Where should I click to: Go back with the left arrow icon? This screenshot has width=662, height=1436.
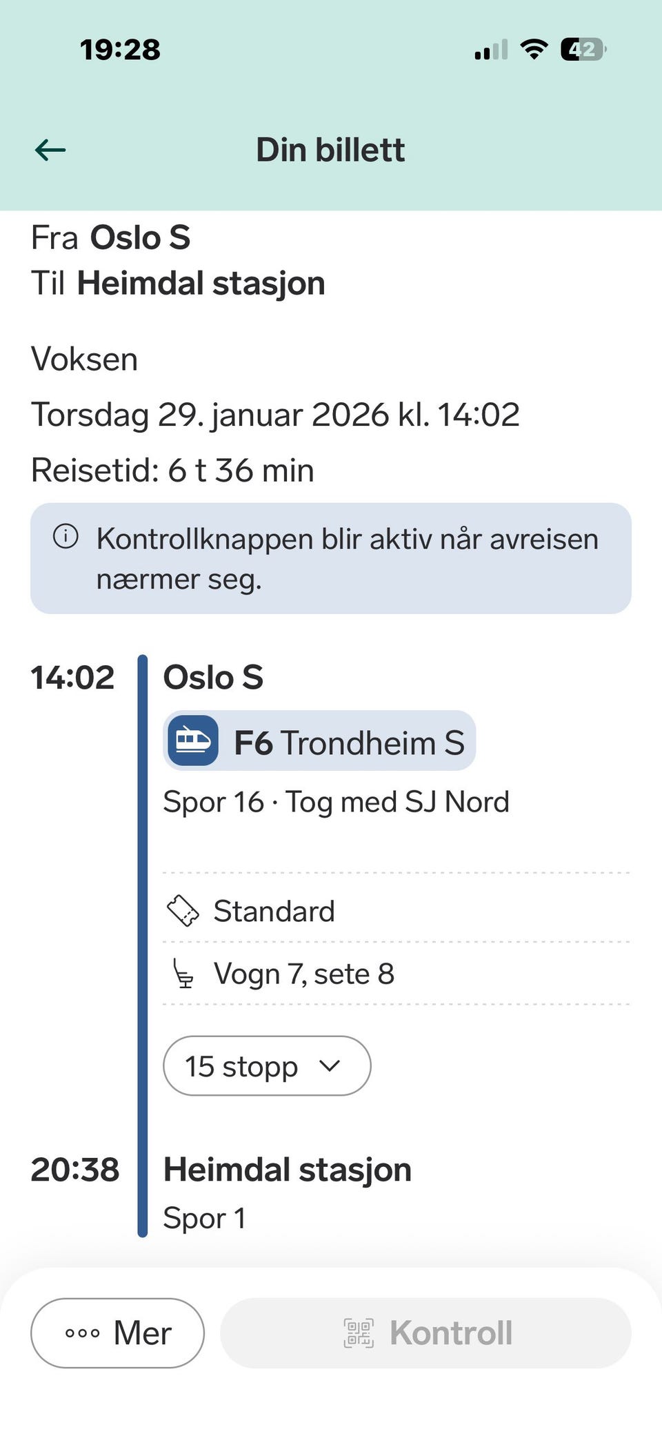point(50,150)
